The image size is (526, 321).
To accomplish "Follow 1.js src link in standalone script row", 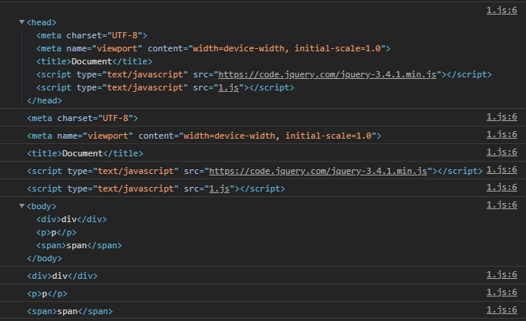I will pyautogui.click(x=220, y=188).
